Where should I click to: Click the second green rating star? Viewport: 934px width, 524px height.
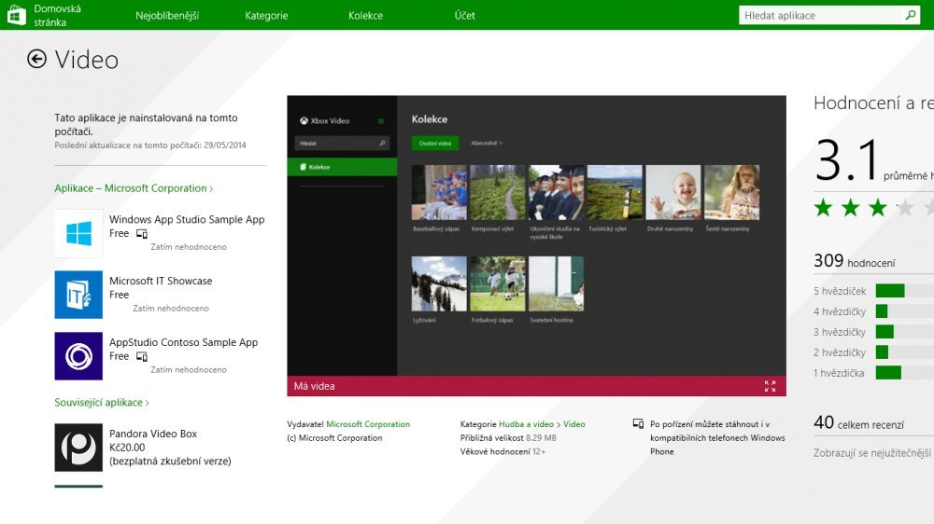pos(851,208)
